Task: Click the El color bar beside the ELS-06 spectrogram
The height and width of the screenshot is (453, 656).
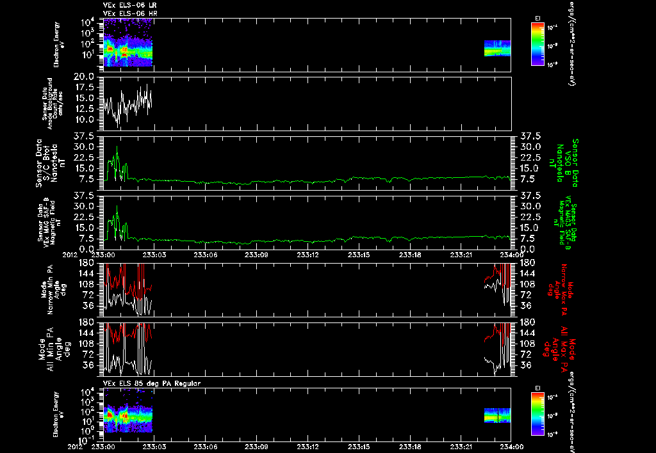Action: pyautogui.click(x=537, y=44)
